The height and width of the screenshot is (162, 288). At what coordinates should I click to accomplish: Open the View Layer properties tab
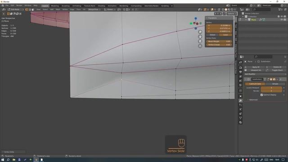point(240,76)
